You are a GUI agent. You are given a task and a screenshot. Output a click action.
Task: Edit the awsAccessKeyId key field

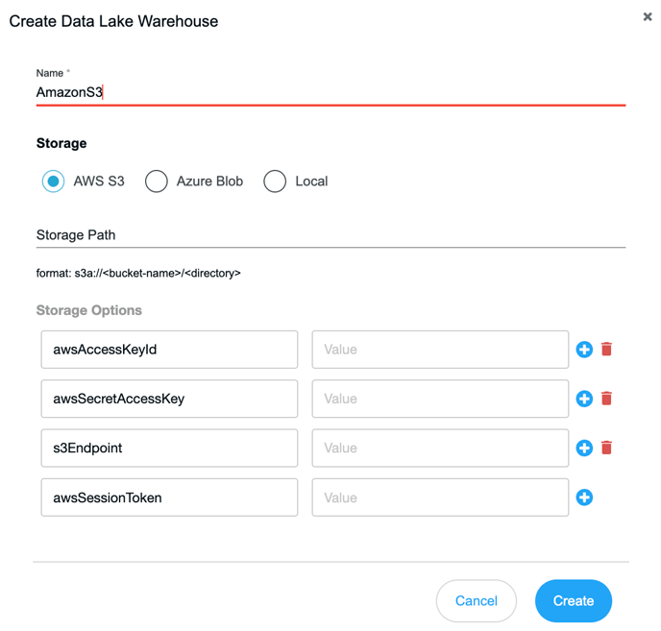(169, 350)
